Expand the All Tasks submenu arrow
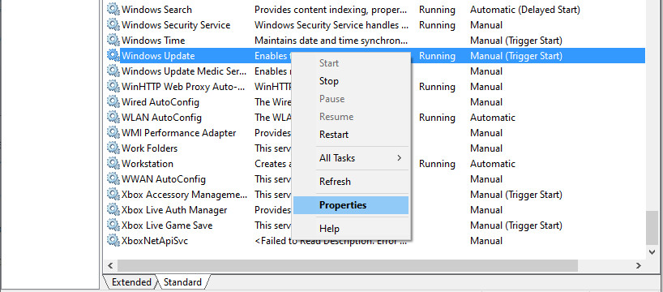The width and height of the screenshot is (663, 292). [x=399, y=158]
